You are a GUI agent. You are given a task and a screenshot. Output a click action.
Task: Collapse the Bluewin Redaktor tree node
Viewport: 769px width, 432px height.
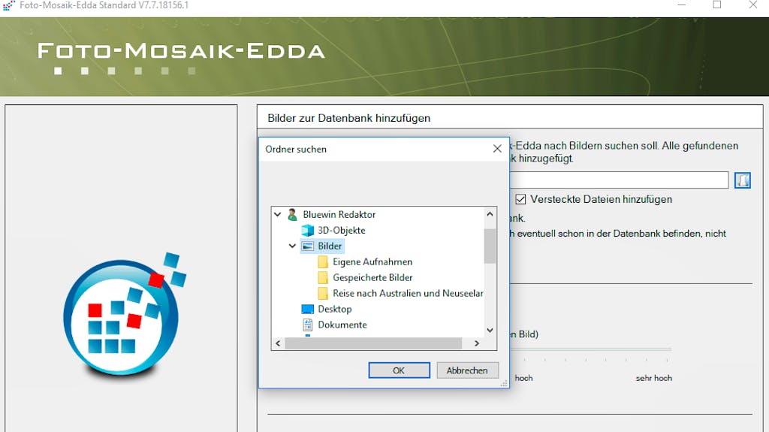pos(278,215)
